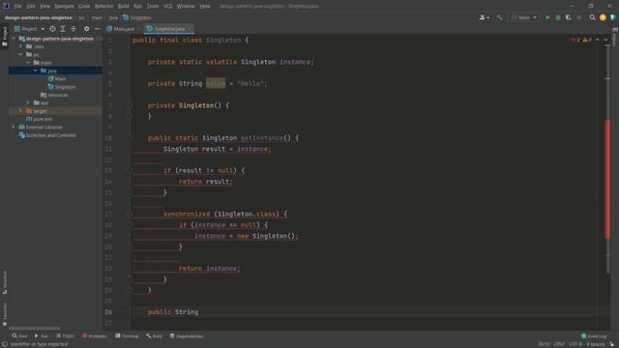Click the tool window quick access icon in status bar
Image resolution: width=619 pixels, height=348 pixels.
(5, 344)
